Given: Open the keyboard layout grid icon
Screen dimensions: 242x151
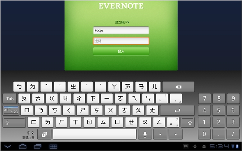Looking at the screenshot, I should (53, 146).
